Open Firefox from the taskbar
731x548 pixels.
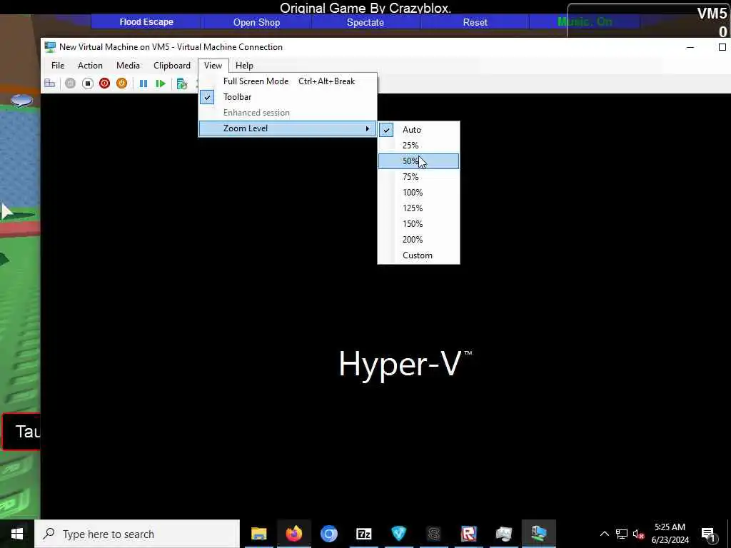pyautogui.click(x=293, y=534)
